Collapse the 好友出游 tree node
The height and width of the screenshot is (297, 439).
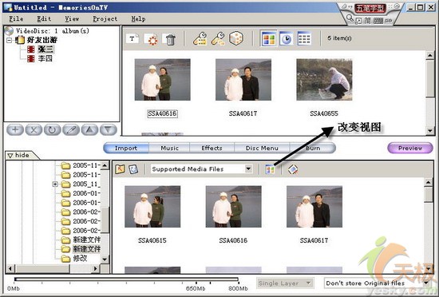(x=9, y=40)
